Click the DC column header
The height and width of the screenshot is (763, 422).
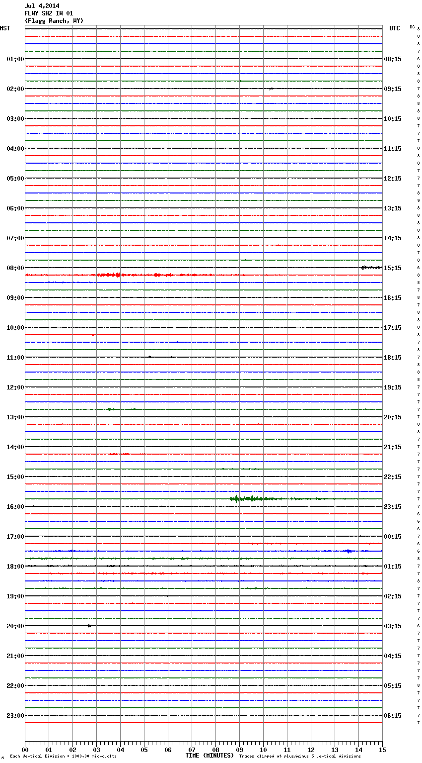[412, 27]
